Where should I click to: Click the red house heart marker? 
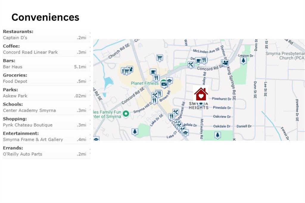click(x=201, y=94)
